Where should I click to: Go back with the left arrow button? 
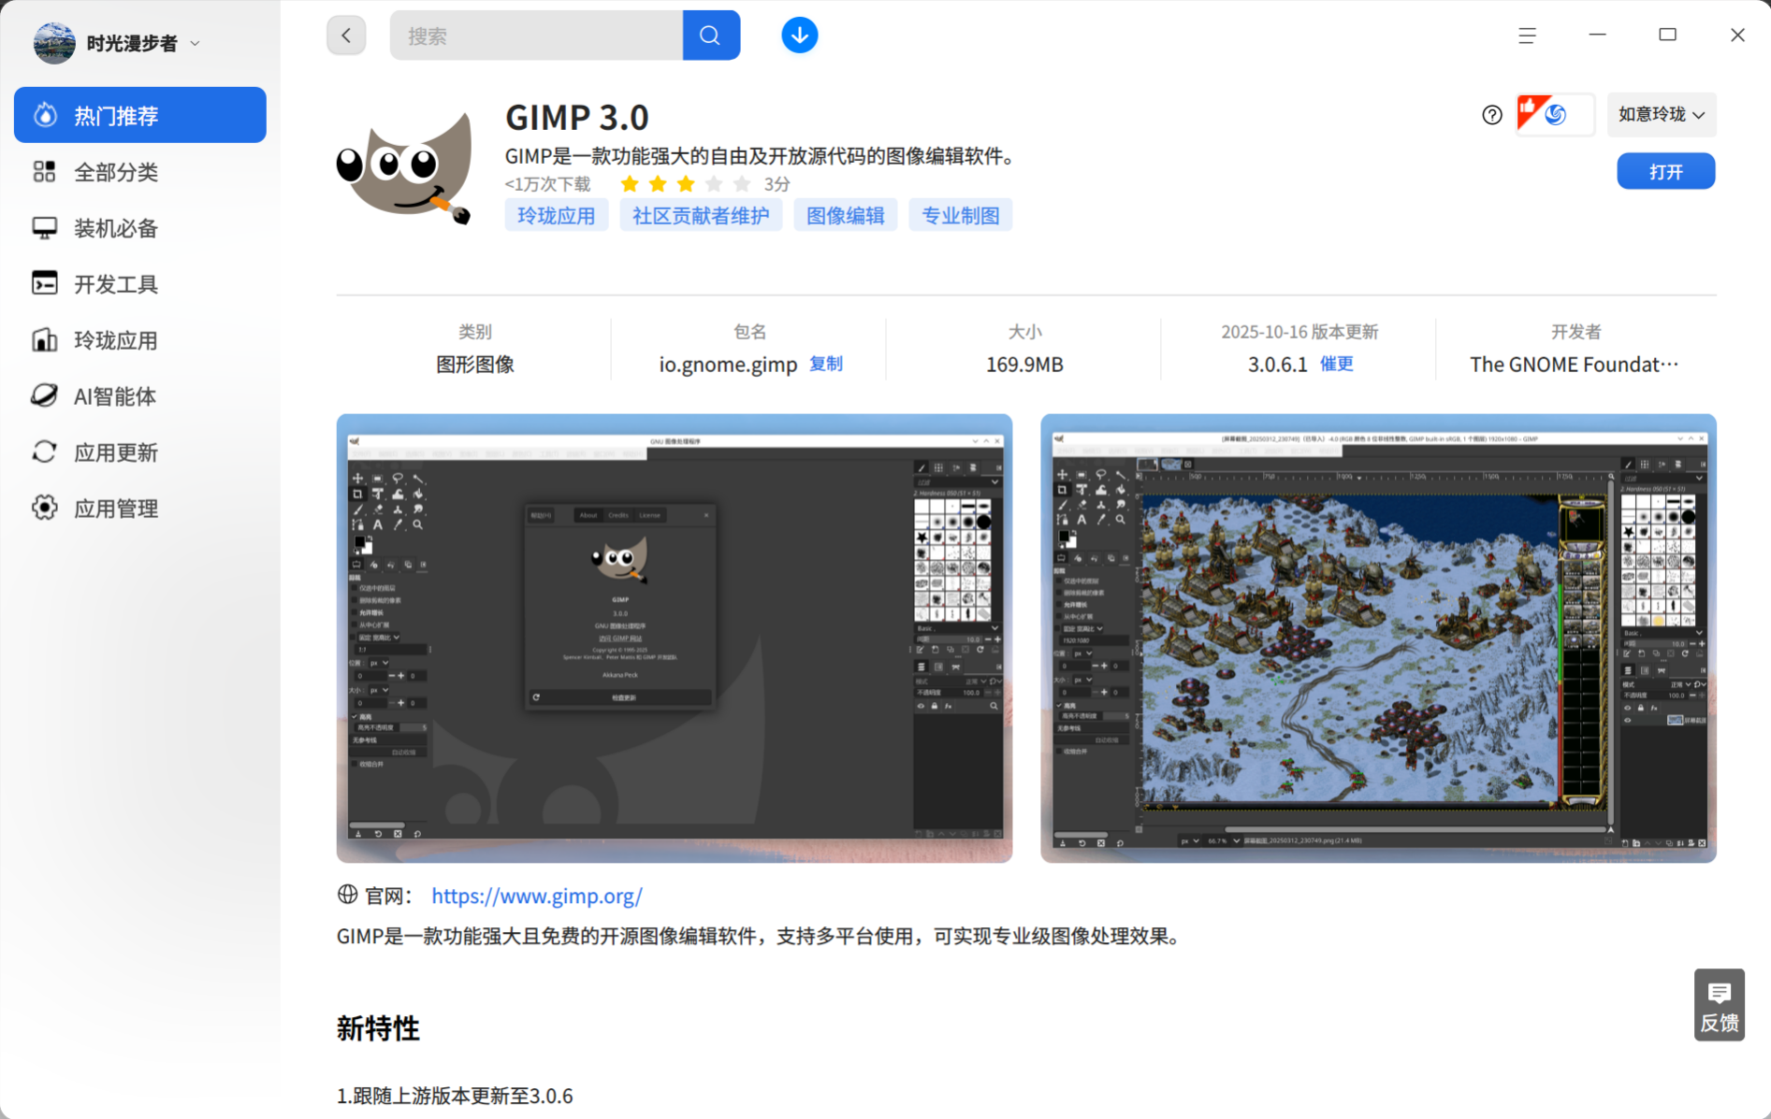tap(346, 36)
